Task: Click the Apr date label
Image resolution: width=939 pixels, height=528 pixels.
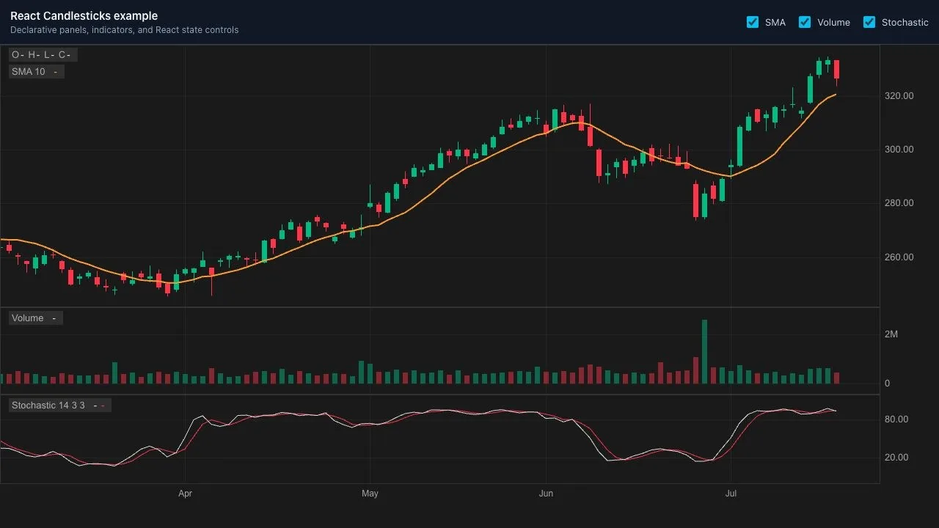Action: pyautogui.click(x=185, y=494)
